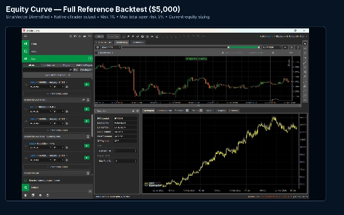Image resolution: width=344 pixels, height=215 pixels.
Task: Click the left handle of the date range slider
Action: pos(228,47)
